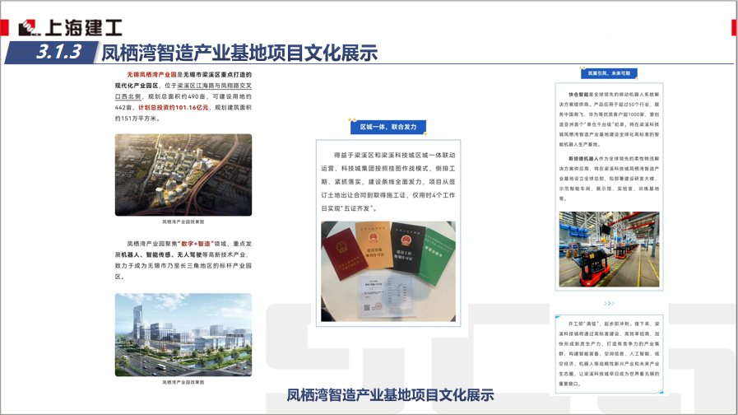Select the 3.1.3 section number badge

[x=58, y=54]
